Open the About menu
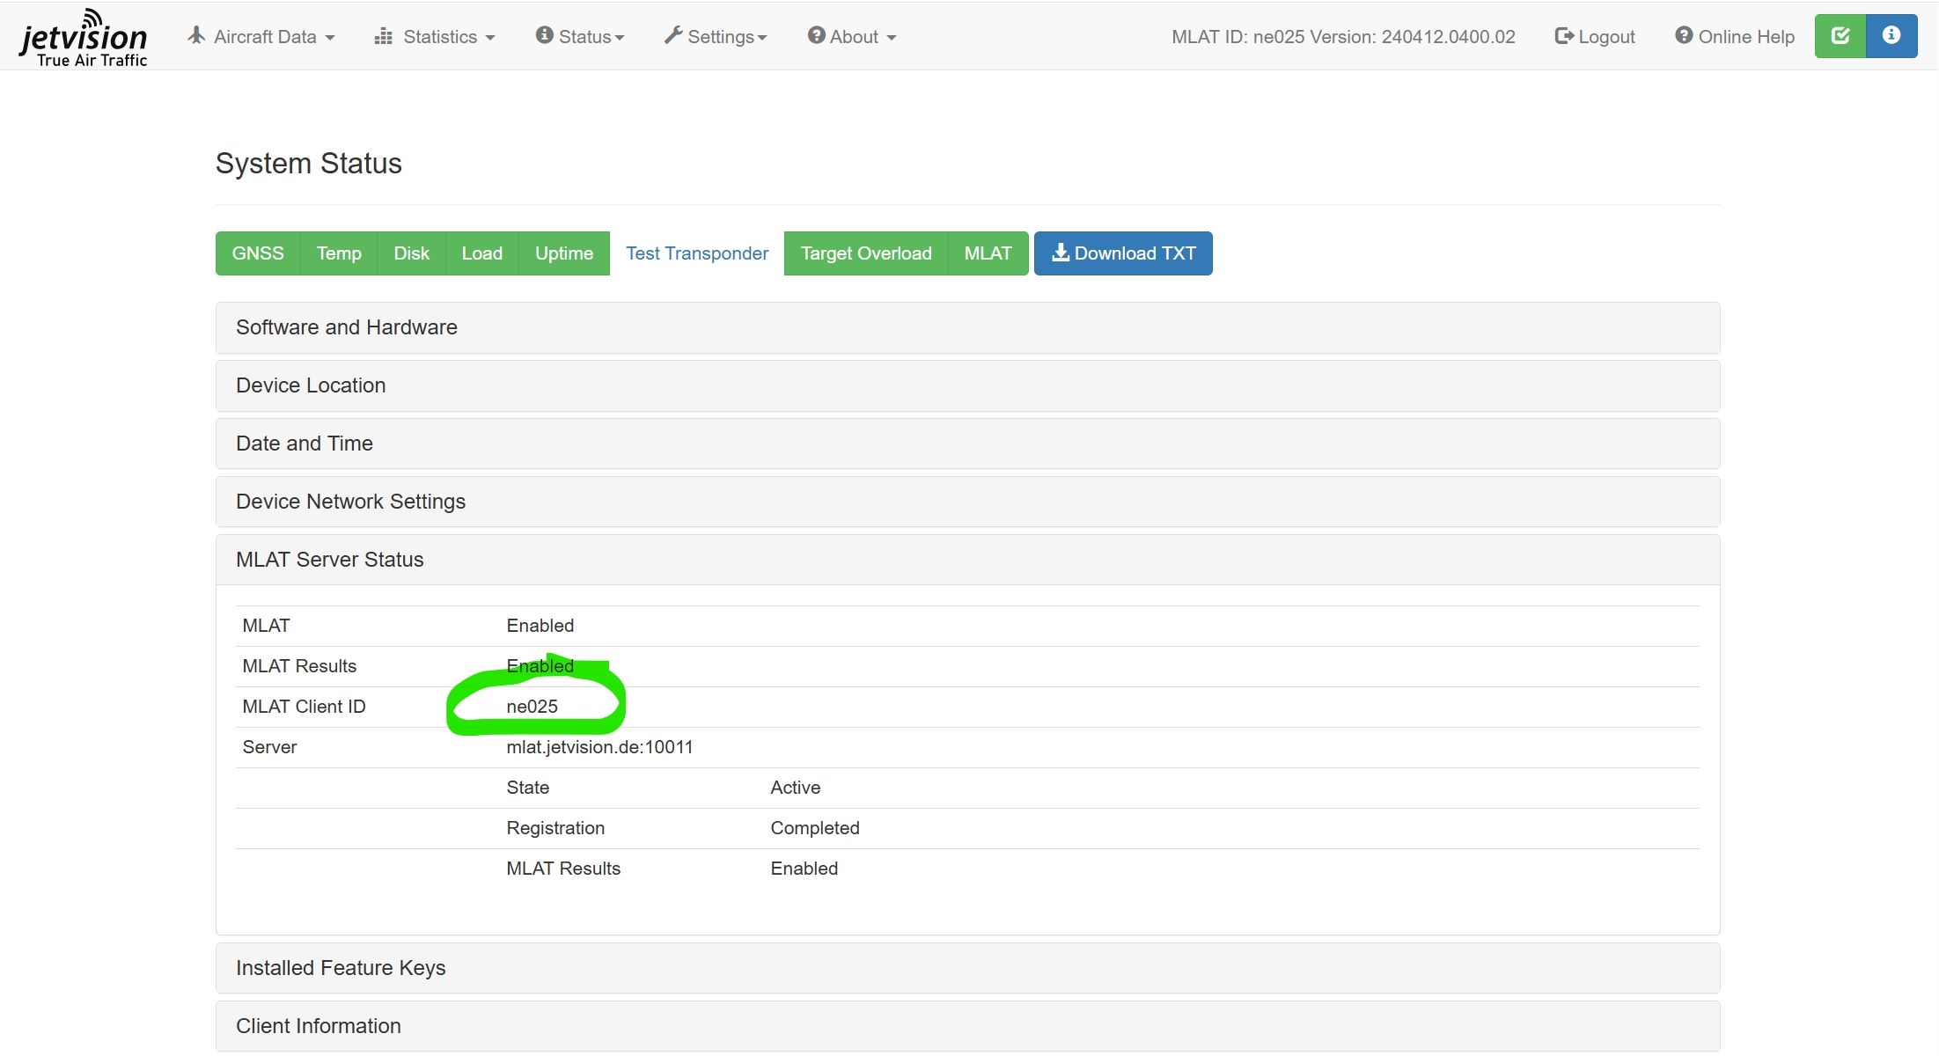Screen dimensions: 1939x1056 click(x=852, y=37)
